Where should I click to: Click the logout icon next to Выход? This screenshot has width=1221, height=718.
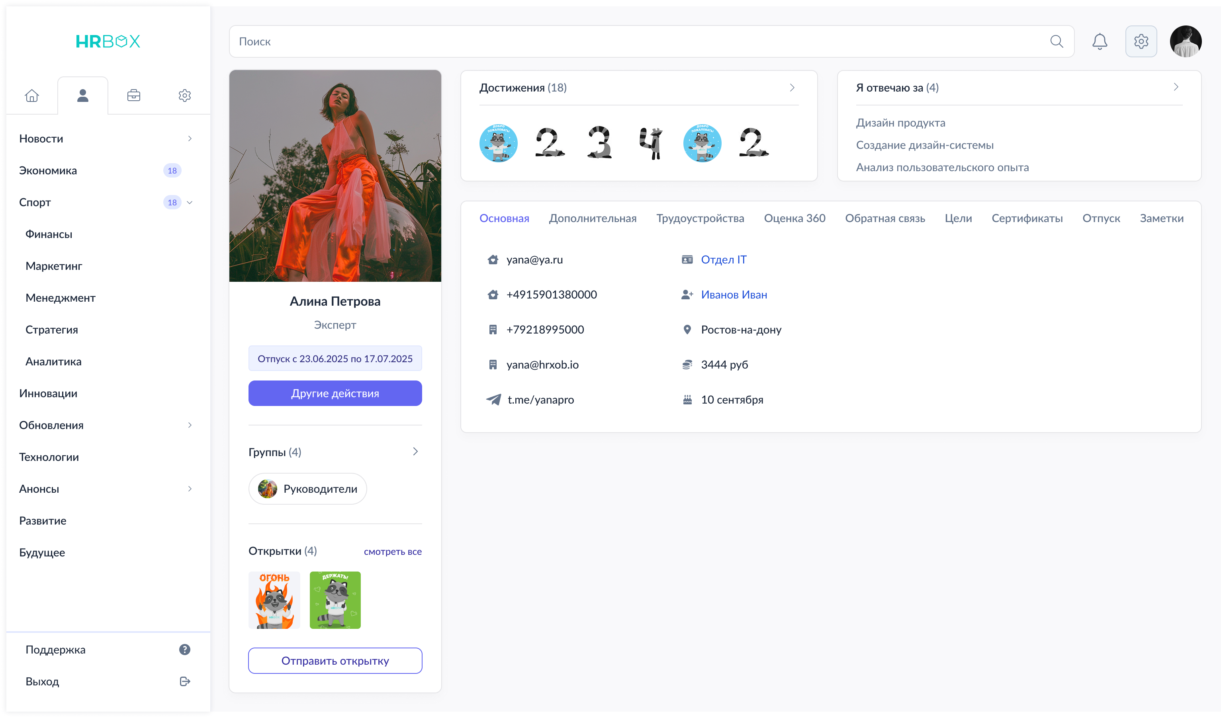(x=185, y=681)
